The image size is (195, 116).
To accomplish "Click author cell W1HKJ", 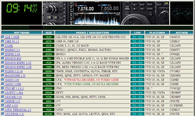I will (x=182, y=71).
